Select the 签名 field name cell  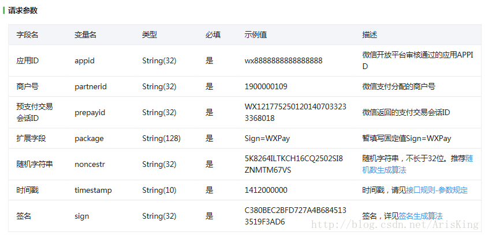pyautogui.click(x=24, y=216)
